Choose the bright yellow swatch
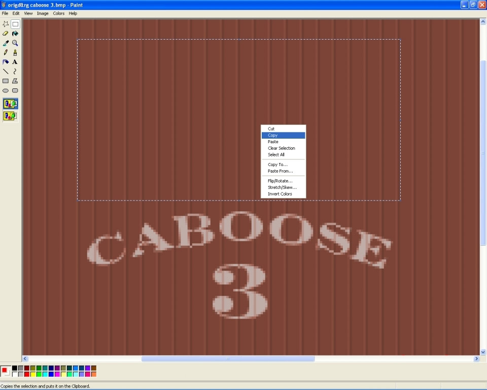The width and height of the screenshot is (487, 390). [x=33, y=374]
